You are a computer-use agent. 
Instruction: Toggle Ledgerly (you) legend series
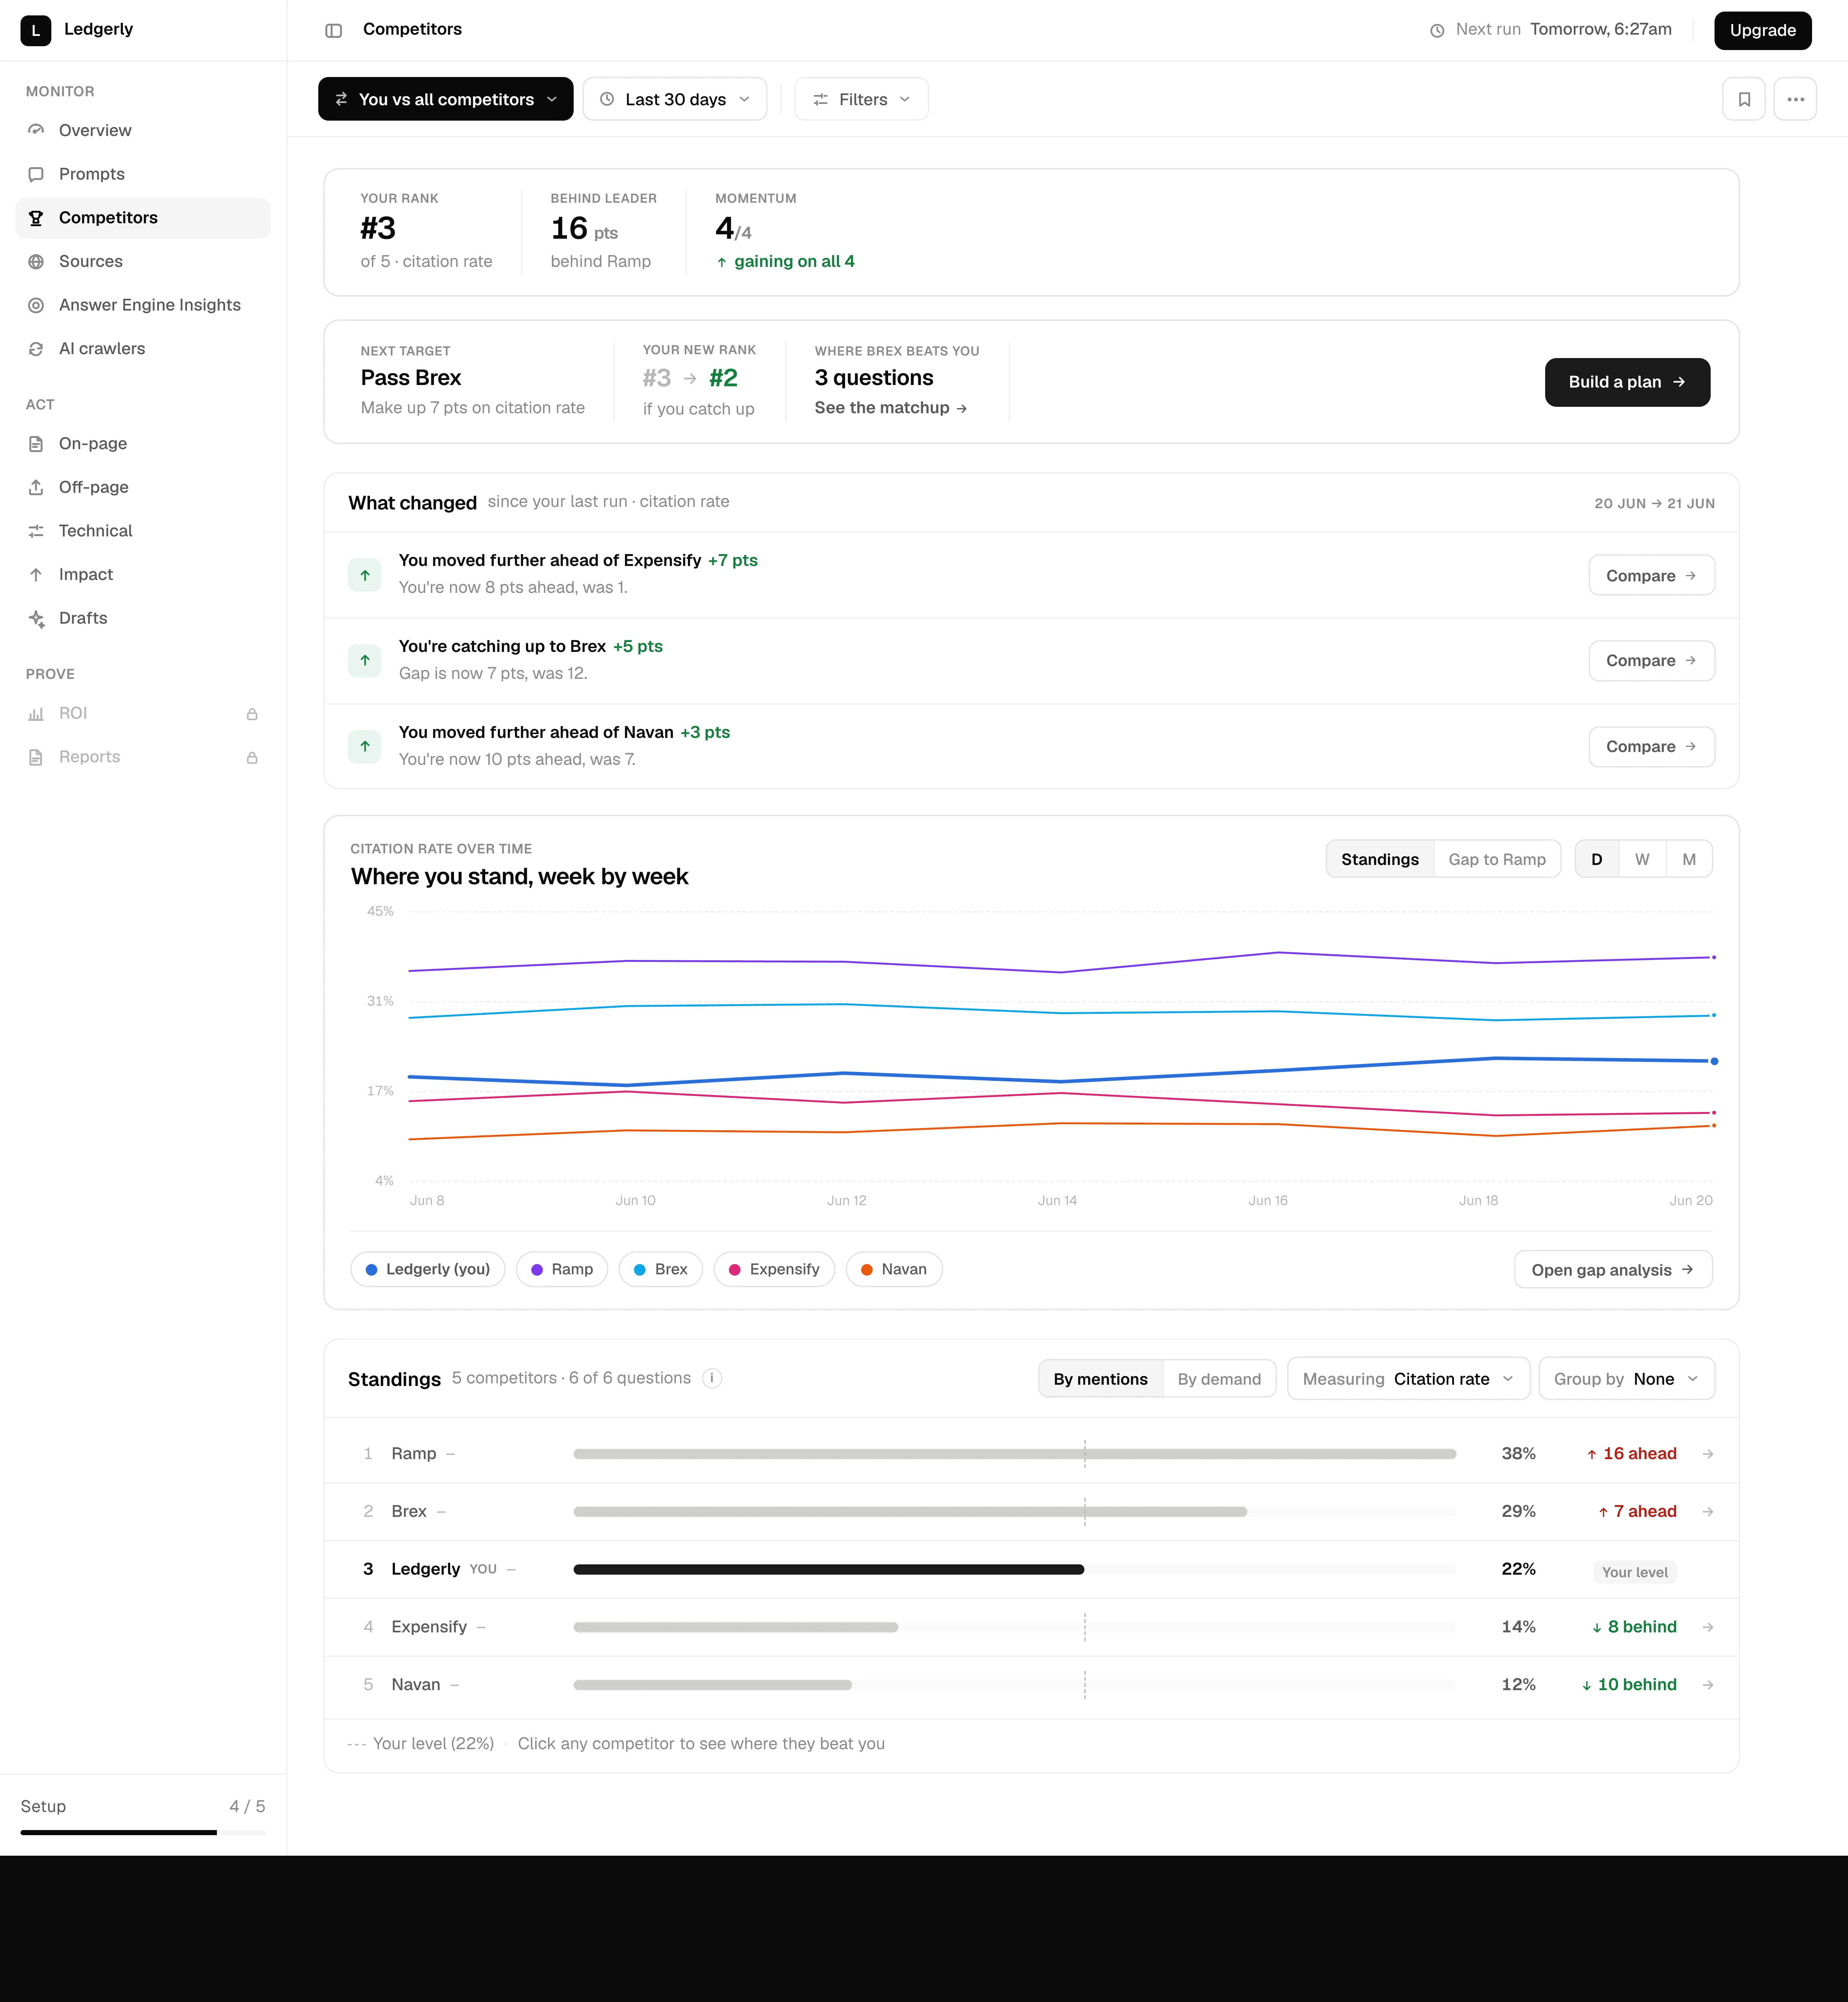click(428, 1269)
